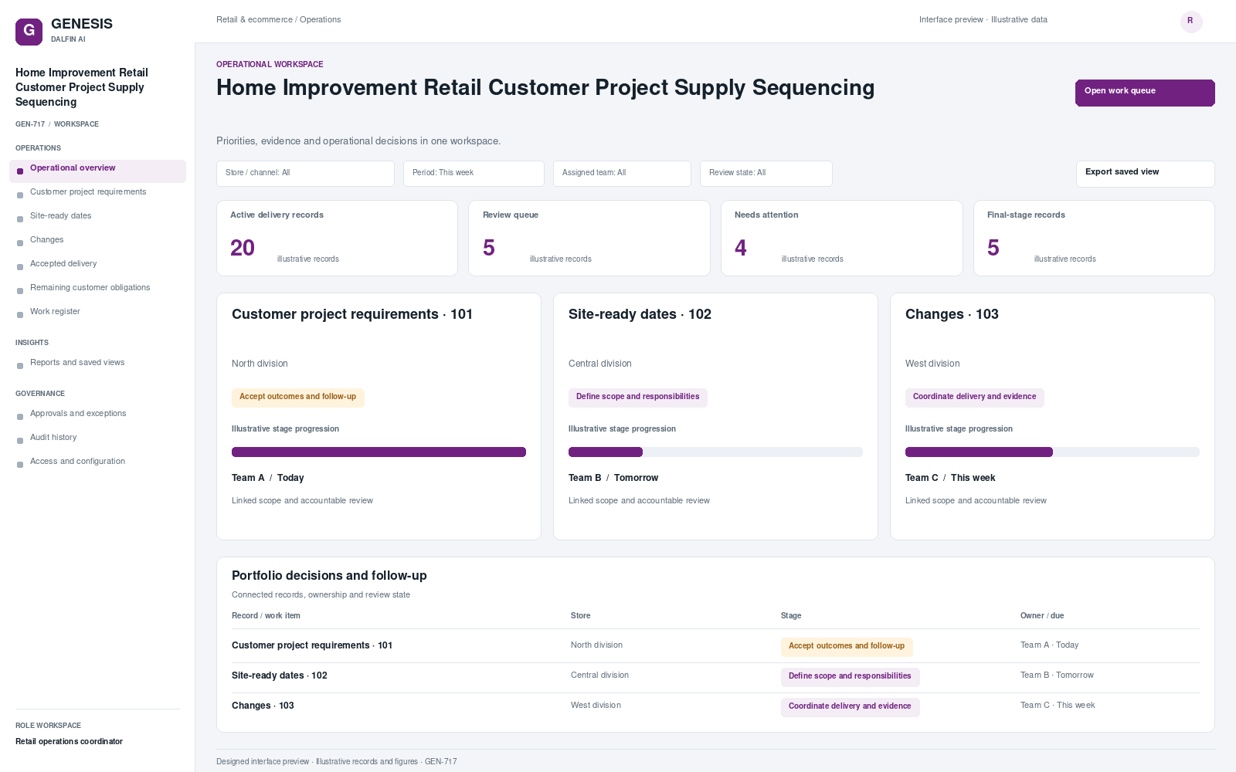The width and height of the screenshot is (1236, 772).
Task: Click West division cell in table
Action: [596, 706]
